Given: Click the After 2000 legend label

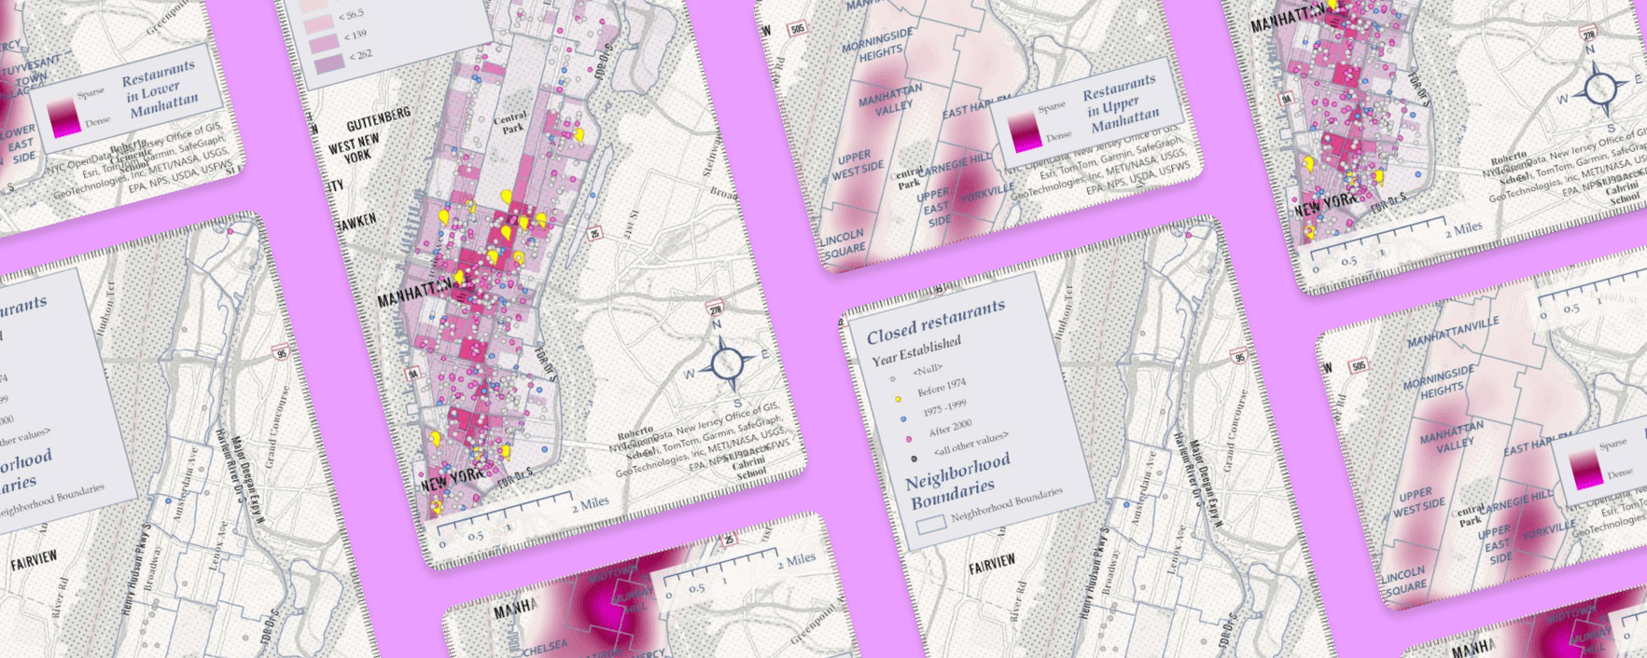Looking at the screenshot, I should (x=950, y=428).
